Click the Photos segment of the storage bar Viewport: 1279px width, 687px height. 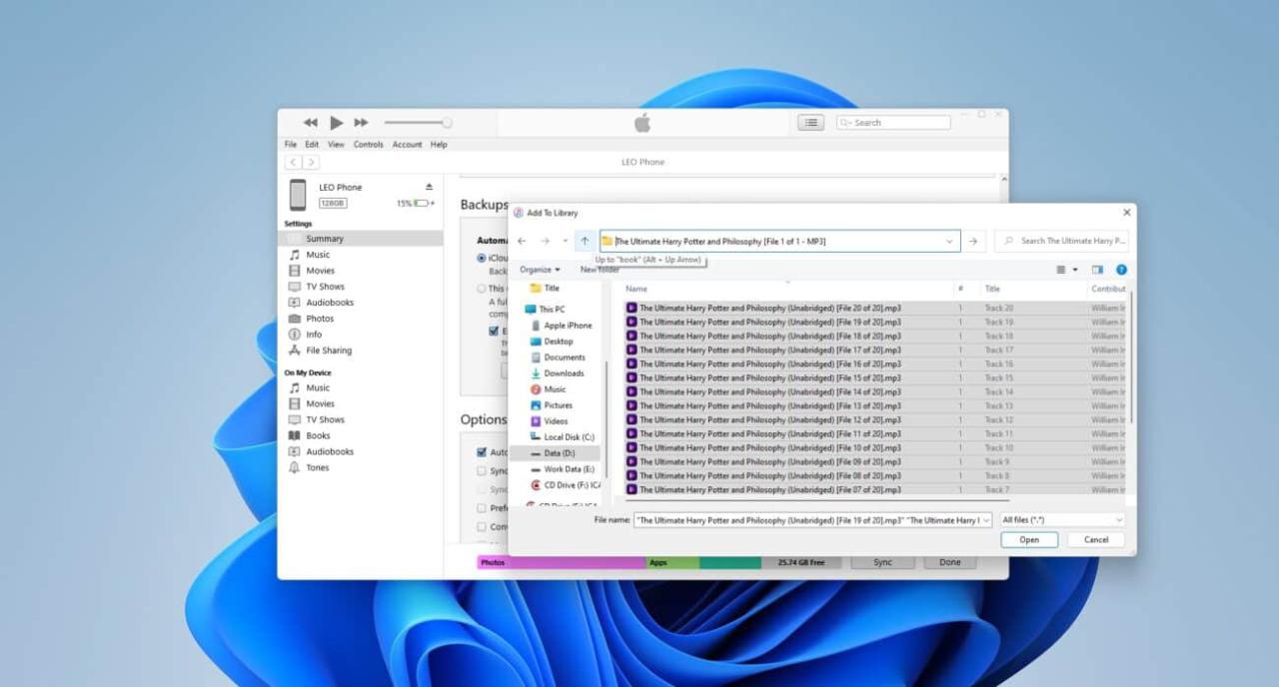point(562,562)
